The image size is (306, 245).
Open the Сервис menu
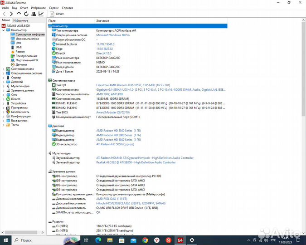pos(53,8)
